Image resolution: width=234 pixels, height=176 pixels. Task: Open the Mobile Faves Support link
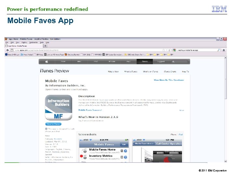tap(90, 110)
